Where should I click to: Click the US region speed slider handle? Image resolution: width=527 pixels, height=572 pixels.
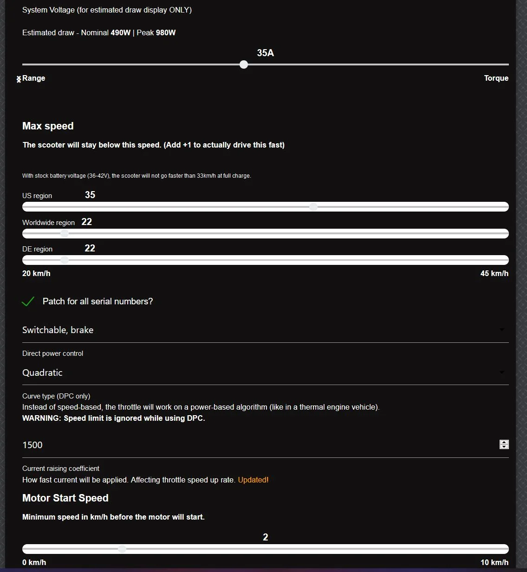(313, 207)
